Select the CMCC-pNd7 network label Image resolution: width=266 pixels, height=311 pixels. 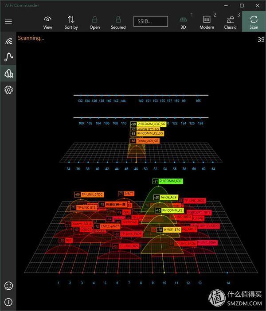click(x=107, y=226)
